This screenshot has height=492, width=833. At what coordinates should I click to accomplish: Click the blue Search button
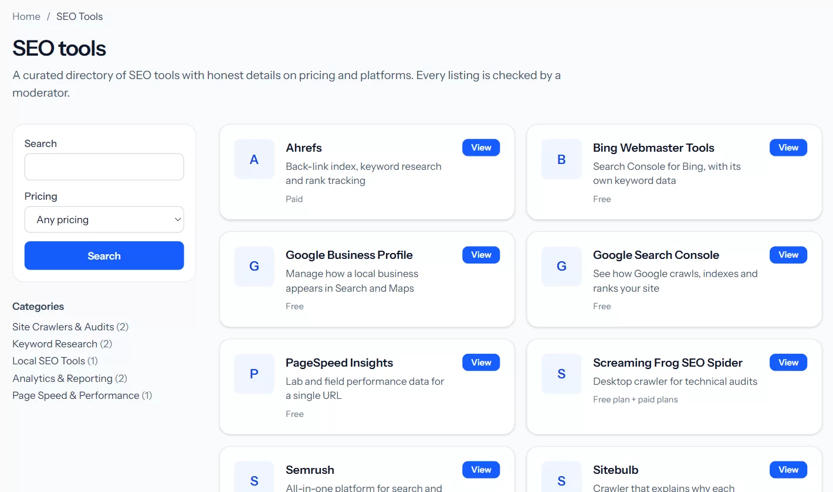coord(104,256)
